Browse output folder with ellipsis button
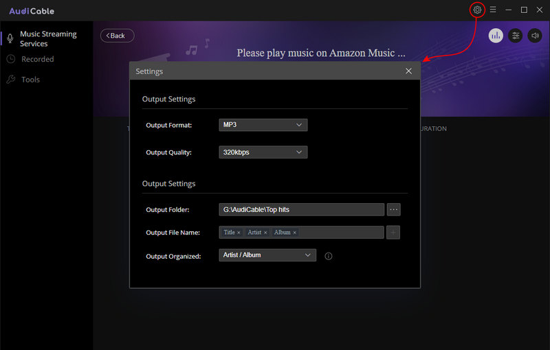 point(393,209)
